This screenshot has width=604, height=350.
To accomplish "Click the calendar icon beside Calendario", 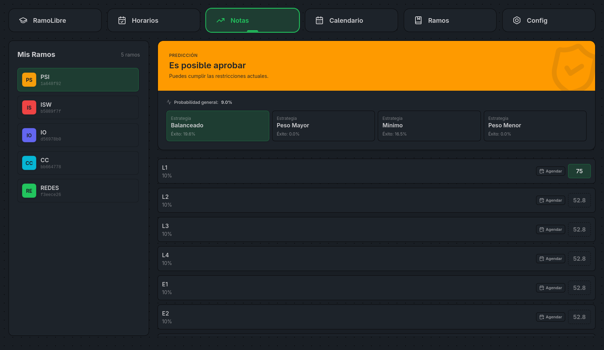I will (x=319, y=20).
